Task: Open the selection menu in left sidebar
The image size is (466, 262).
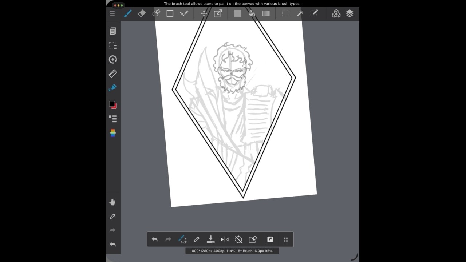Action: (113, 45)
